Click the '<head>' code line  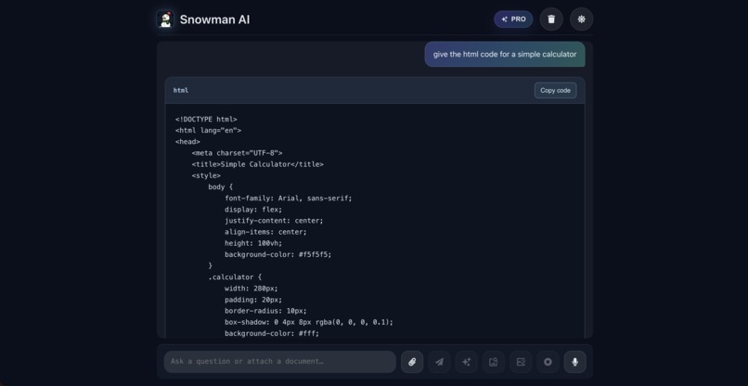(187, 142)
